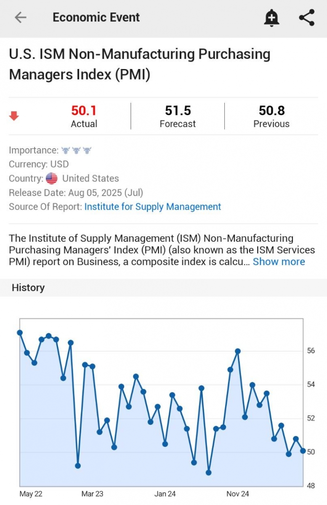Tap the May 22 axis label
This screenshot has height=505, width=327.
(x=31, y=494)
